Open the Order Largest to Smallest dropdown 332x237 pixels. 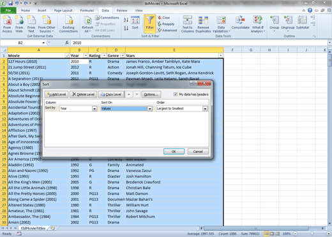[205, 109]
